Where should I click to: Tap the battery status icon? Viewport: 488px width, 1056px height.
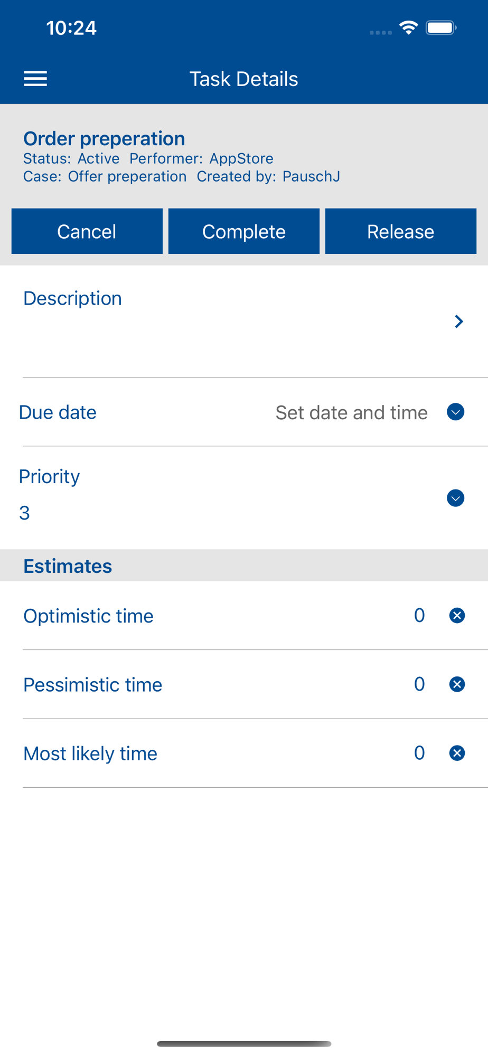[441, 27]
